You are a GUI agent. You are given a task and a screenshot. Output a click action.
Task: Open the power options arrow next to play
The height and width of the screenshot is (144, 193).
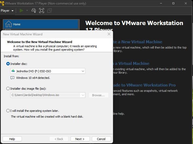coord(27,11)
